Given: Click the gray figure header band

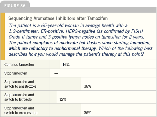Looking at the screenshot, I should pyautogui.click(x=78, y=10).
